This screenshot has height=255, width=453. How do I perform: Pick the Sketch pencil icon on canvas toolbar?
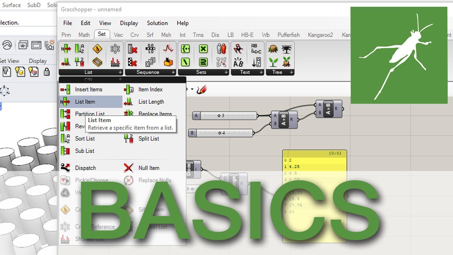201,89
